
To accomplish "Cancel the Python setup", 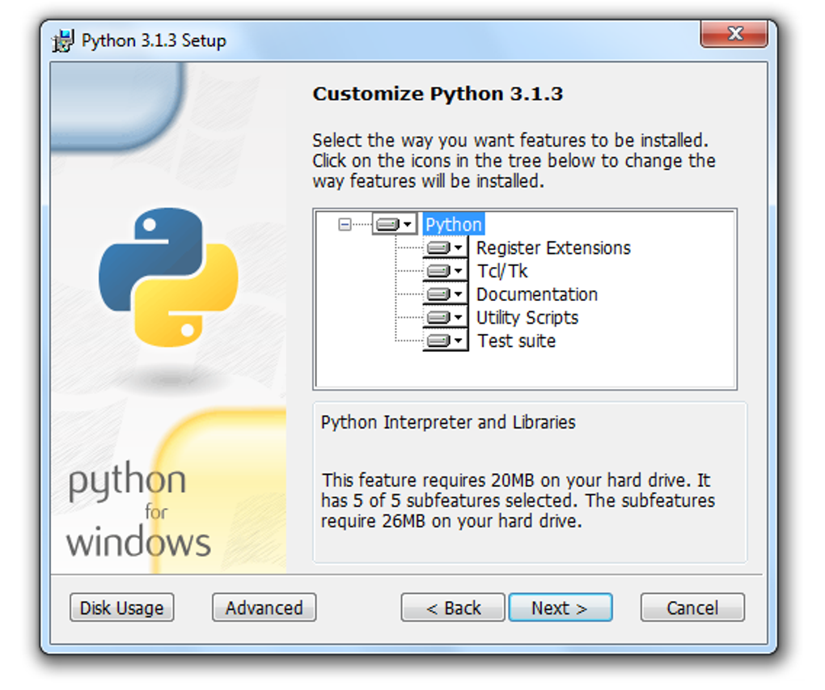I will (692, 607).
